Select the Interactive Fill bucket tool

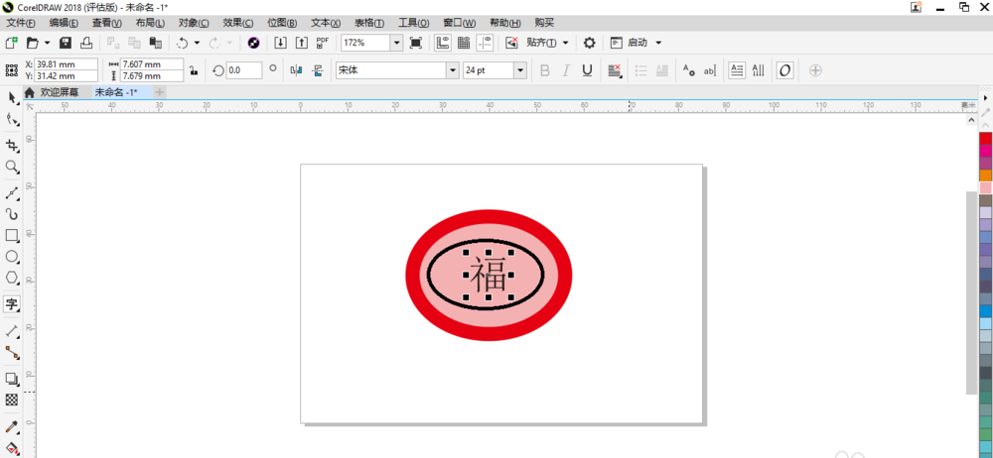point(12,447)
